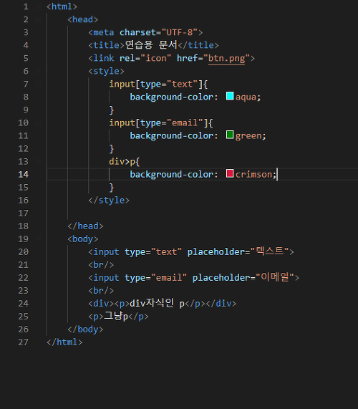The width and height of the screenshot is (358, 409).
Task: Collapse the head tag fold on line 2
Action: (39, 19)
